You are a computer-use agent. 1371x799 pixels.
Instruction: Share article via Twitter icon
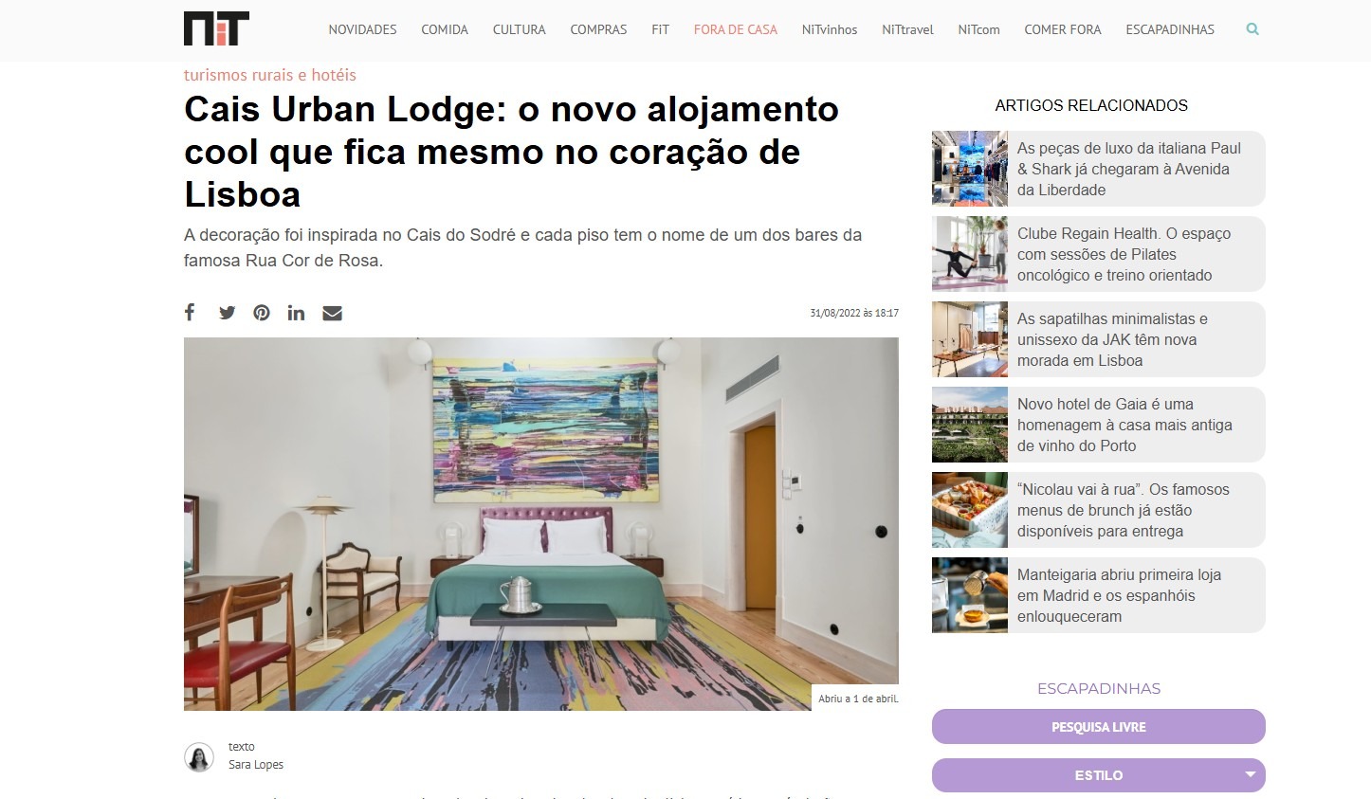coord(227,313)
